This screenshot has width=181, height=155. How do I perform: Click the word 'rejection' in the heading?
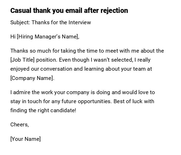[x=114, y=11]
